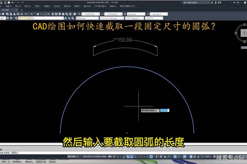Open the 修改(M) menu
This screenshot has width=247, height=164.
[67, 6]
